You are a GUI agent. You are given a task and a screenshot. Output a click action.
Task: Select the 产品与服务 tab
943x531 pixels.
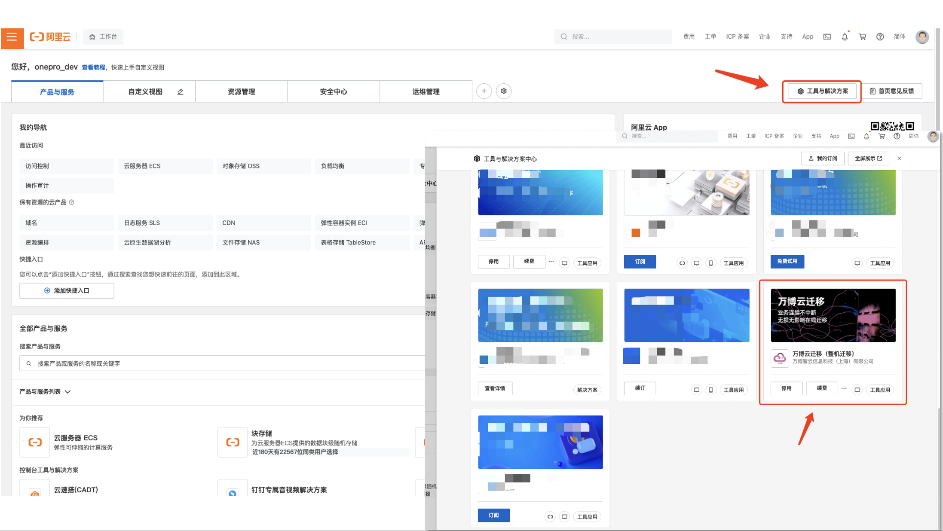[57, 92]
